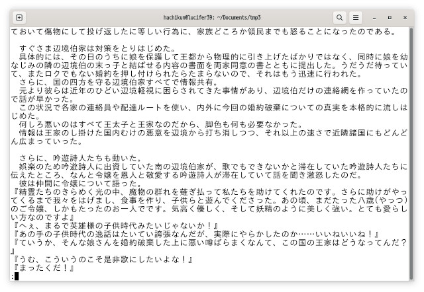This screenshot has width=424, height=292.
Task: Click the search magnifier icon
Action: click(x=339, y=17)
